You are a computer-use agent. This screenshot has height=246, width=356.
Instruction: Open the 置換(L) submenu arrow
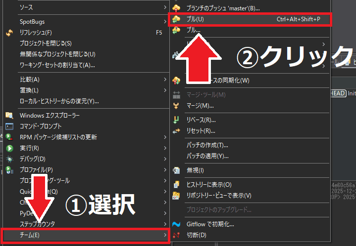(165, 90)
